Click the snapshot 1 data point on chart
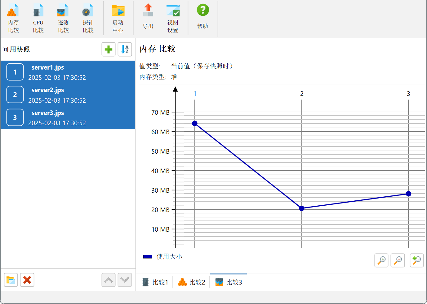 click(195, 123)
